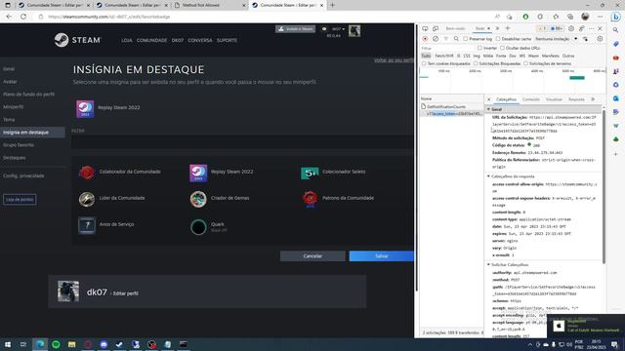Enable the Preservar log checkbox
The image size is (625, 351).
pos(465,39)
